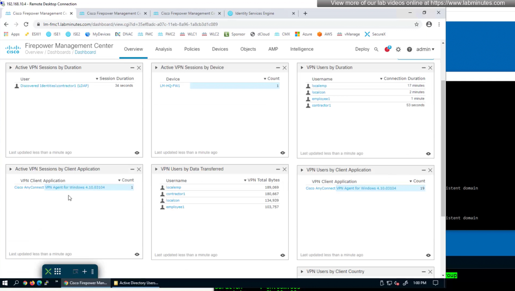The image size is (515, 291).
Task: Reload the dashboard page
Action: [26, 24]
